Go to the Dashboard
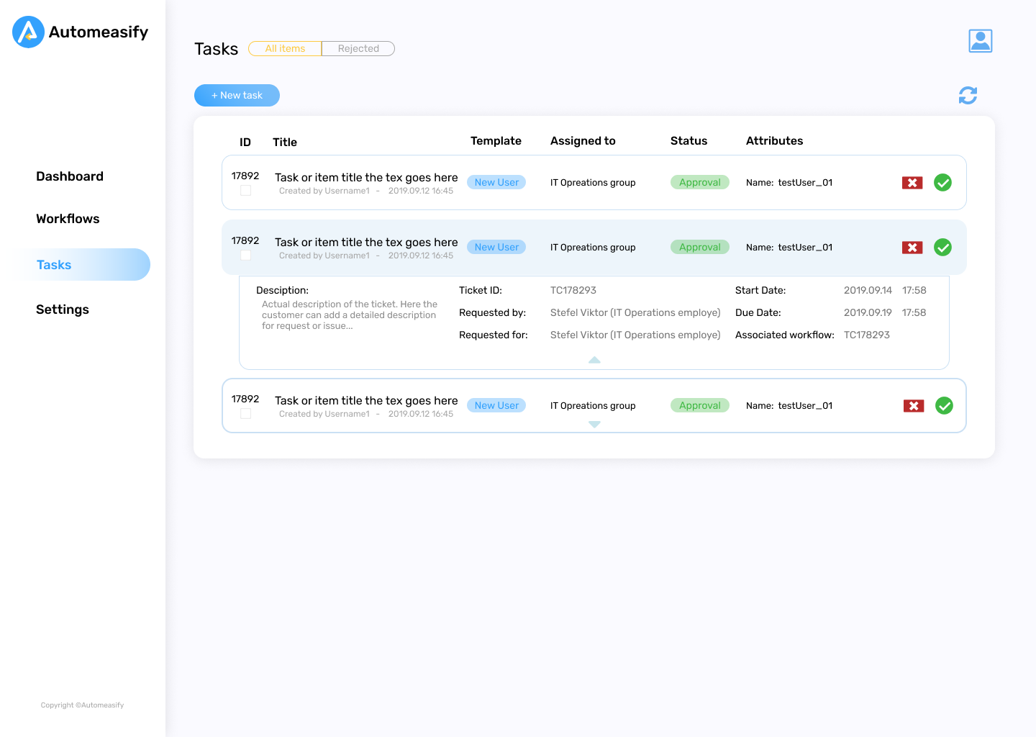Viewport: 1036px width, 737px height. point(70,176)
